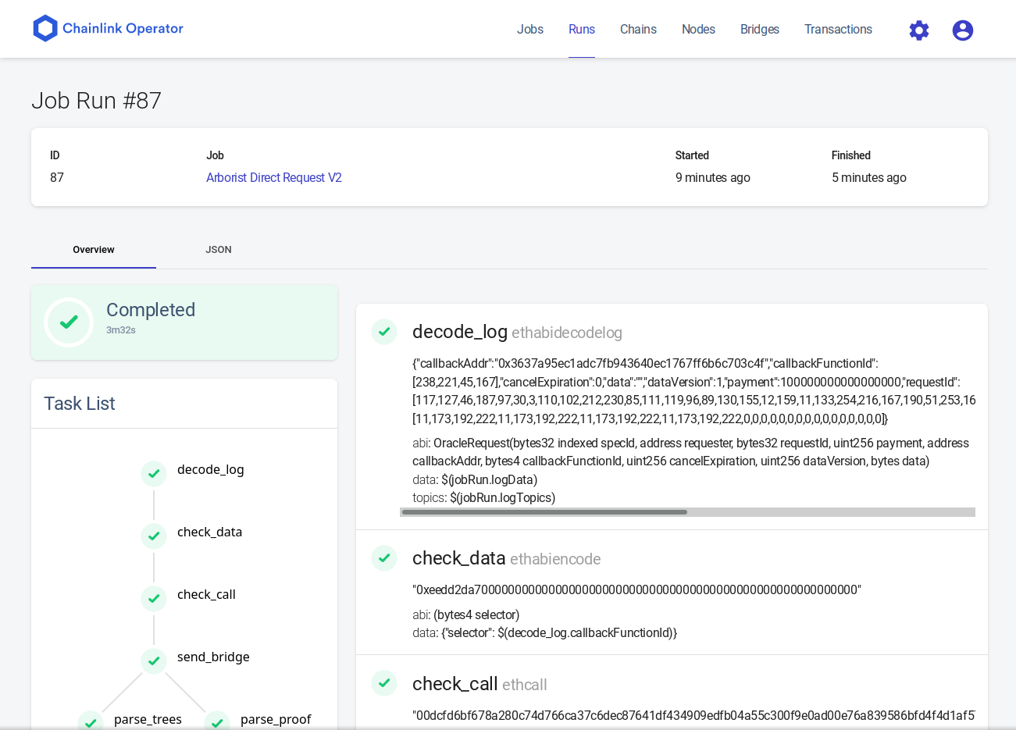Screen dimensions: 1016x730
Task: Click the Chainlink Operator title text
Action: 123,28
